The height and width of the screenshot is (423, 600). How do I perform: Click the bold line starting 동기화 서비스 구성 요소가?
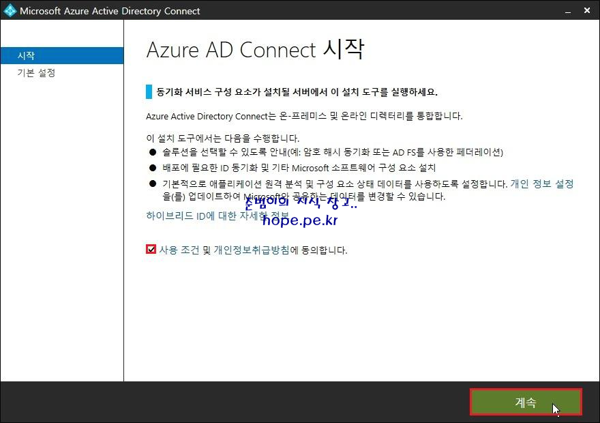point(297,92)
